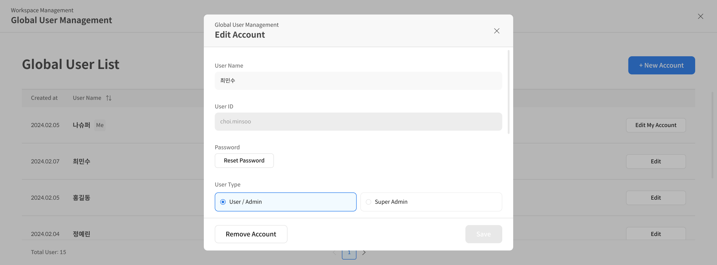
Task: Select the User / Admin radio option
Action: (x=223, y=202)
